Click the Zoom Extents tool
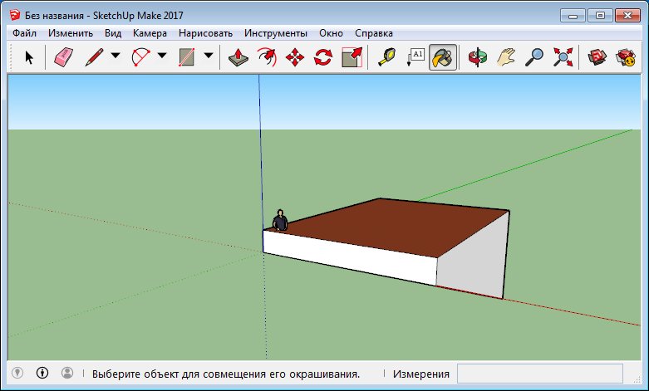Screen dimensions: 649x391 (x=564, y=56)
